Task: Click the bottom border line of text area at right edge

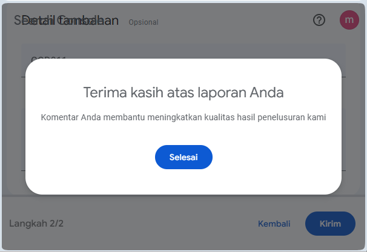Action: 343,171
